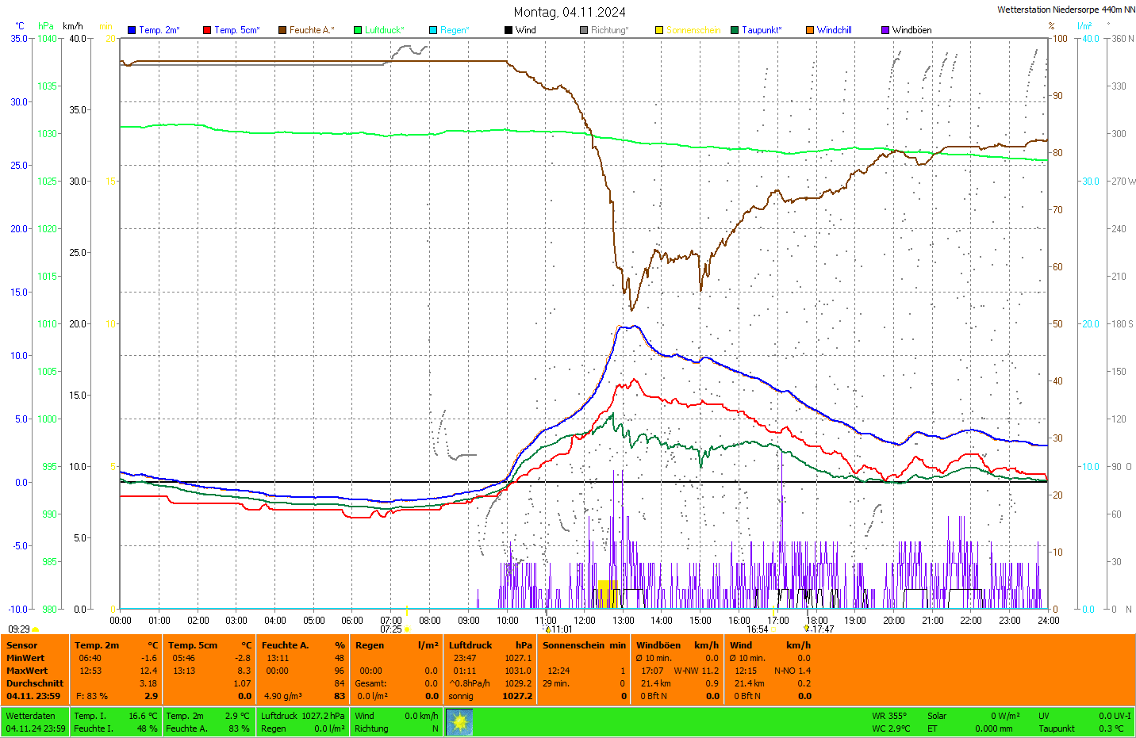
Task: Click the cyan Regen legend square
Action: click(x=433, y=30)
